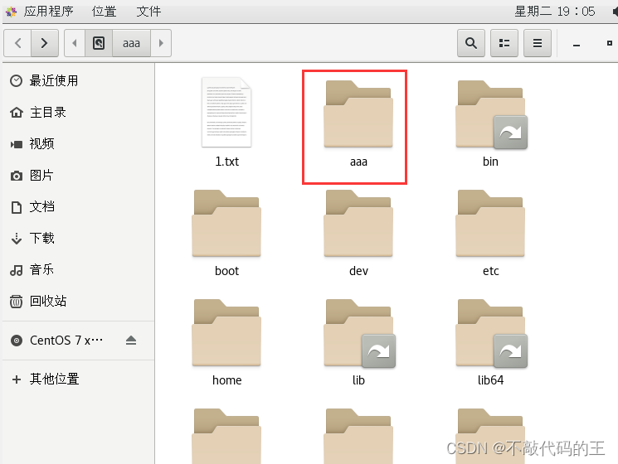
Task: Select the etc folder icon
Action: pyautogui.click(x=490, y=223)
